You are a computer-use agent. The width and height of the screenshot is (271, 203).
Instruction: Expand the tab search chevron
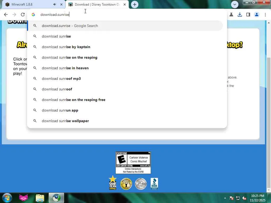(235, 4)
